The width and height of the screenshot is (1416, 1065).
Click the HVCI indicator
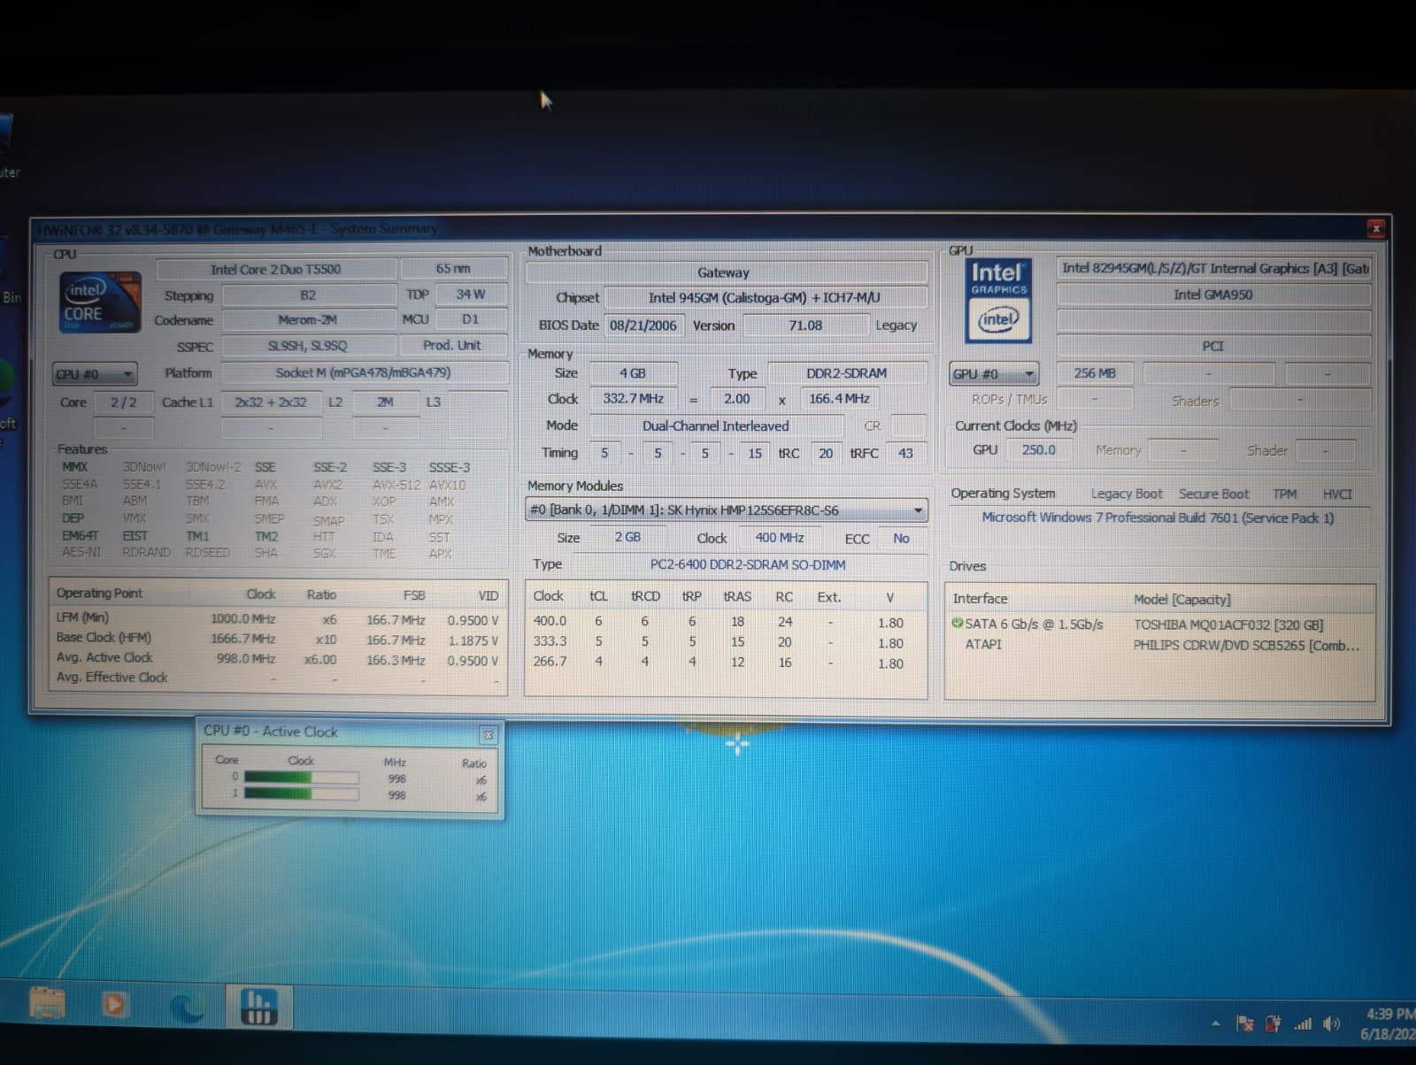click(1336, 494)
